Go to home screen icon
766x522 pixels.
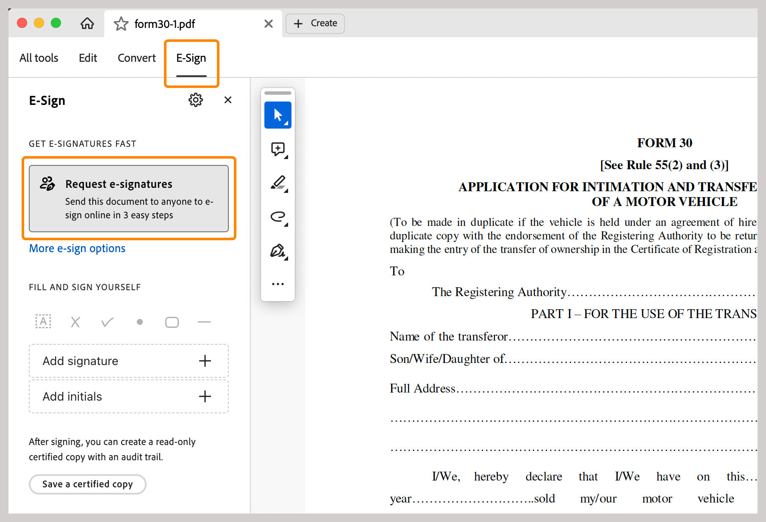[87, 23]
